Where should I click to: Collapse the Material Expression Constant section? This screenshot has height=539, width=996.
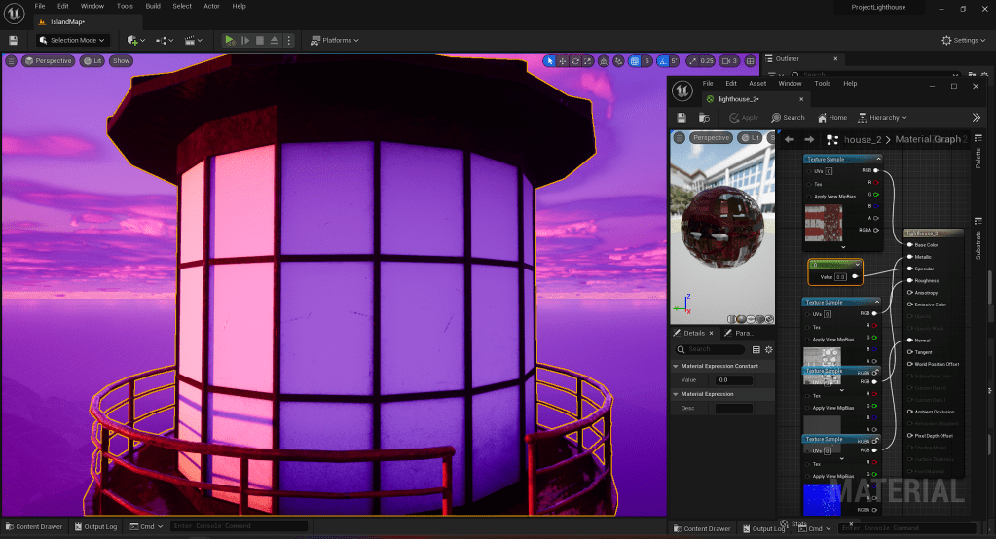pos(677,366)
